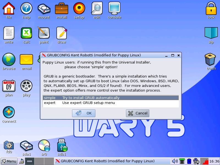Open the zip archive tool icon
The image size is (220, 165).
(x=211, y=33)
